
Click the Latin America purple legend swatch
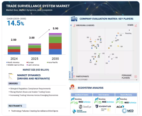[x=27, y=65]
